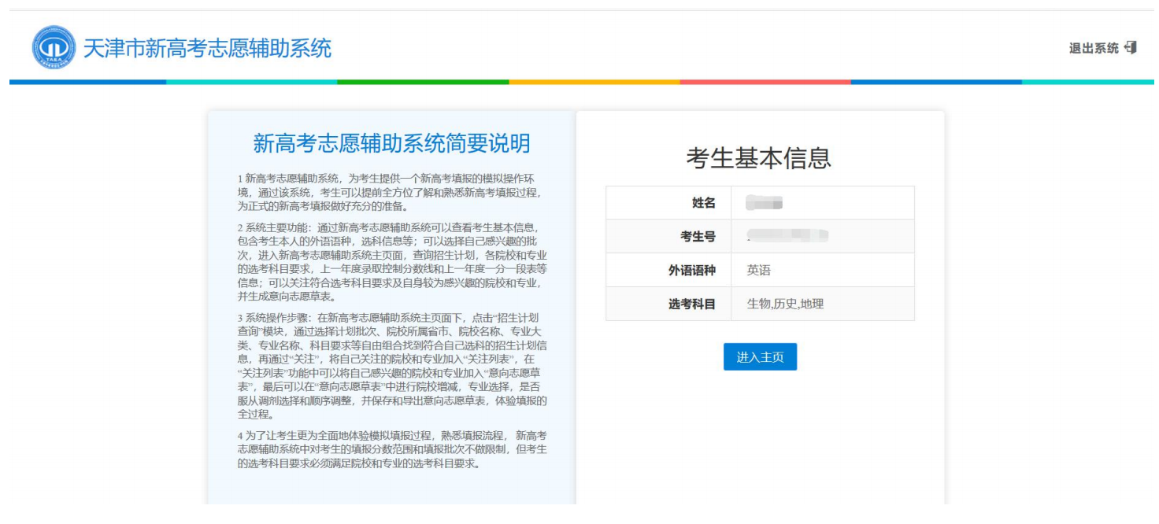Click the 生物,历史,地理 subjects value

pos(785,304)
